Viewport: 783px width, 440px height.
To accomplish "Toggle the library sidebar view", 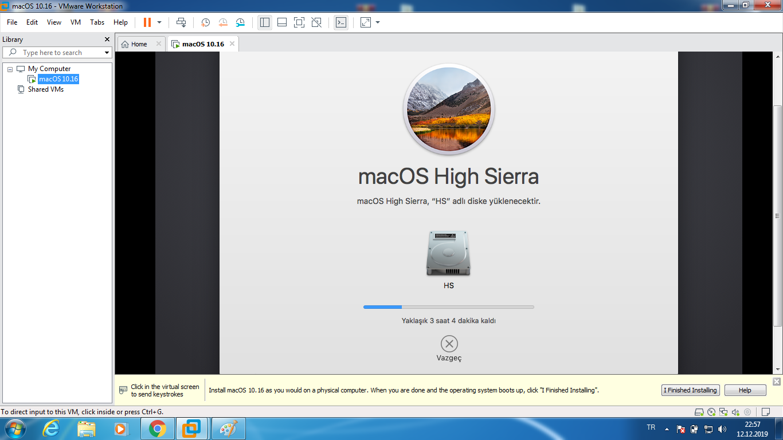I will point(265,22).
